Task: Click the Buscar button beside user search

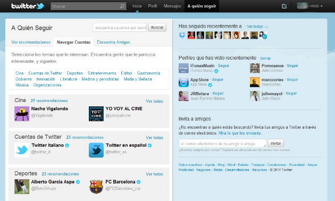Action: coord(157,28)
